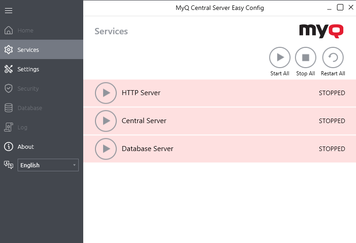Click the language translate icon
The width and height of the screenshot is (356, 243).
(x=9, y=165)
